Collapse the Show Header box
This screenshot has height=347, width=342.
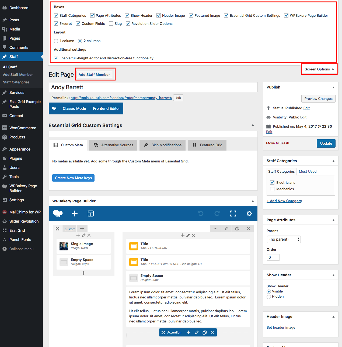[x=333, y=275]
